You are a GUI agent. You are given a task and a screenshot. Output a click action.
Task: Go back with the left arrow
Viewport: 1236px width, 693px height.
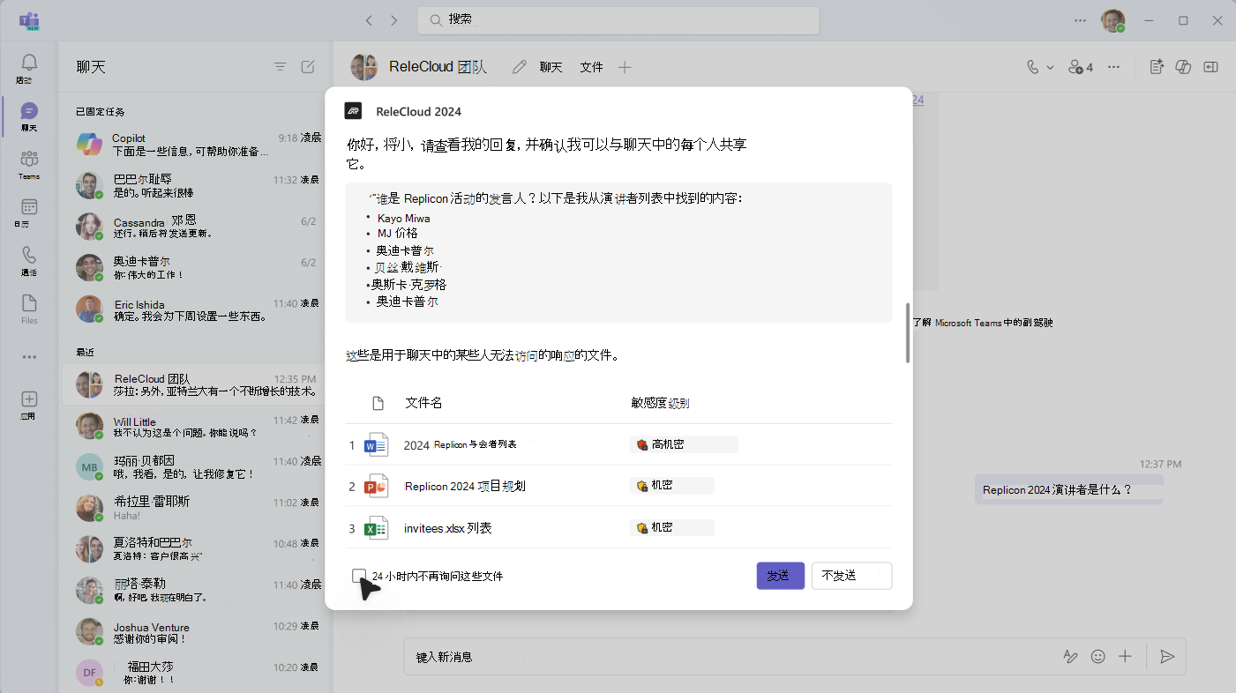[369, 20]
